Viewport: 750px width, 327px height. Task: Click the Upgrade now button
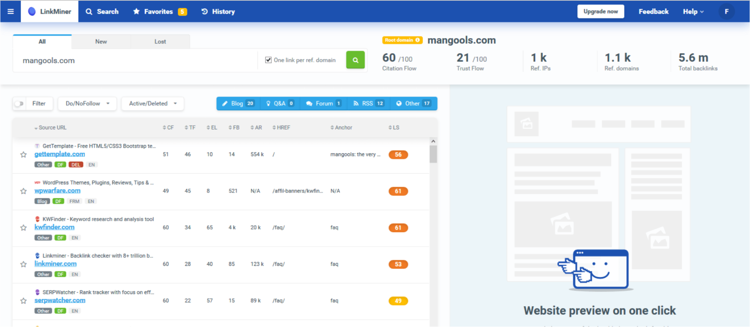tap(601, 11)
